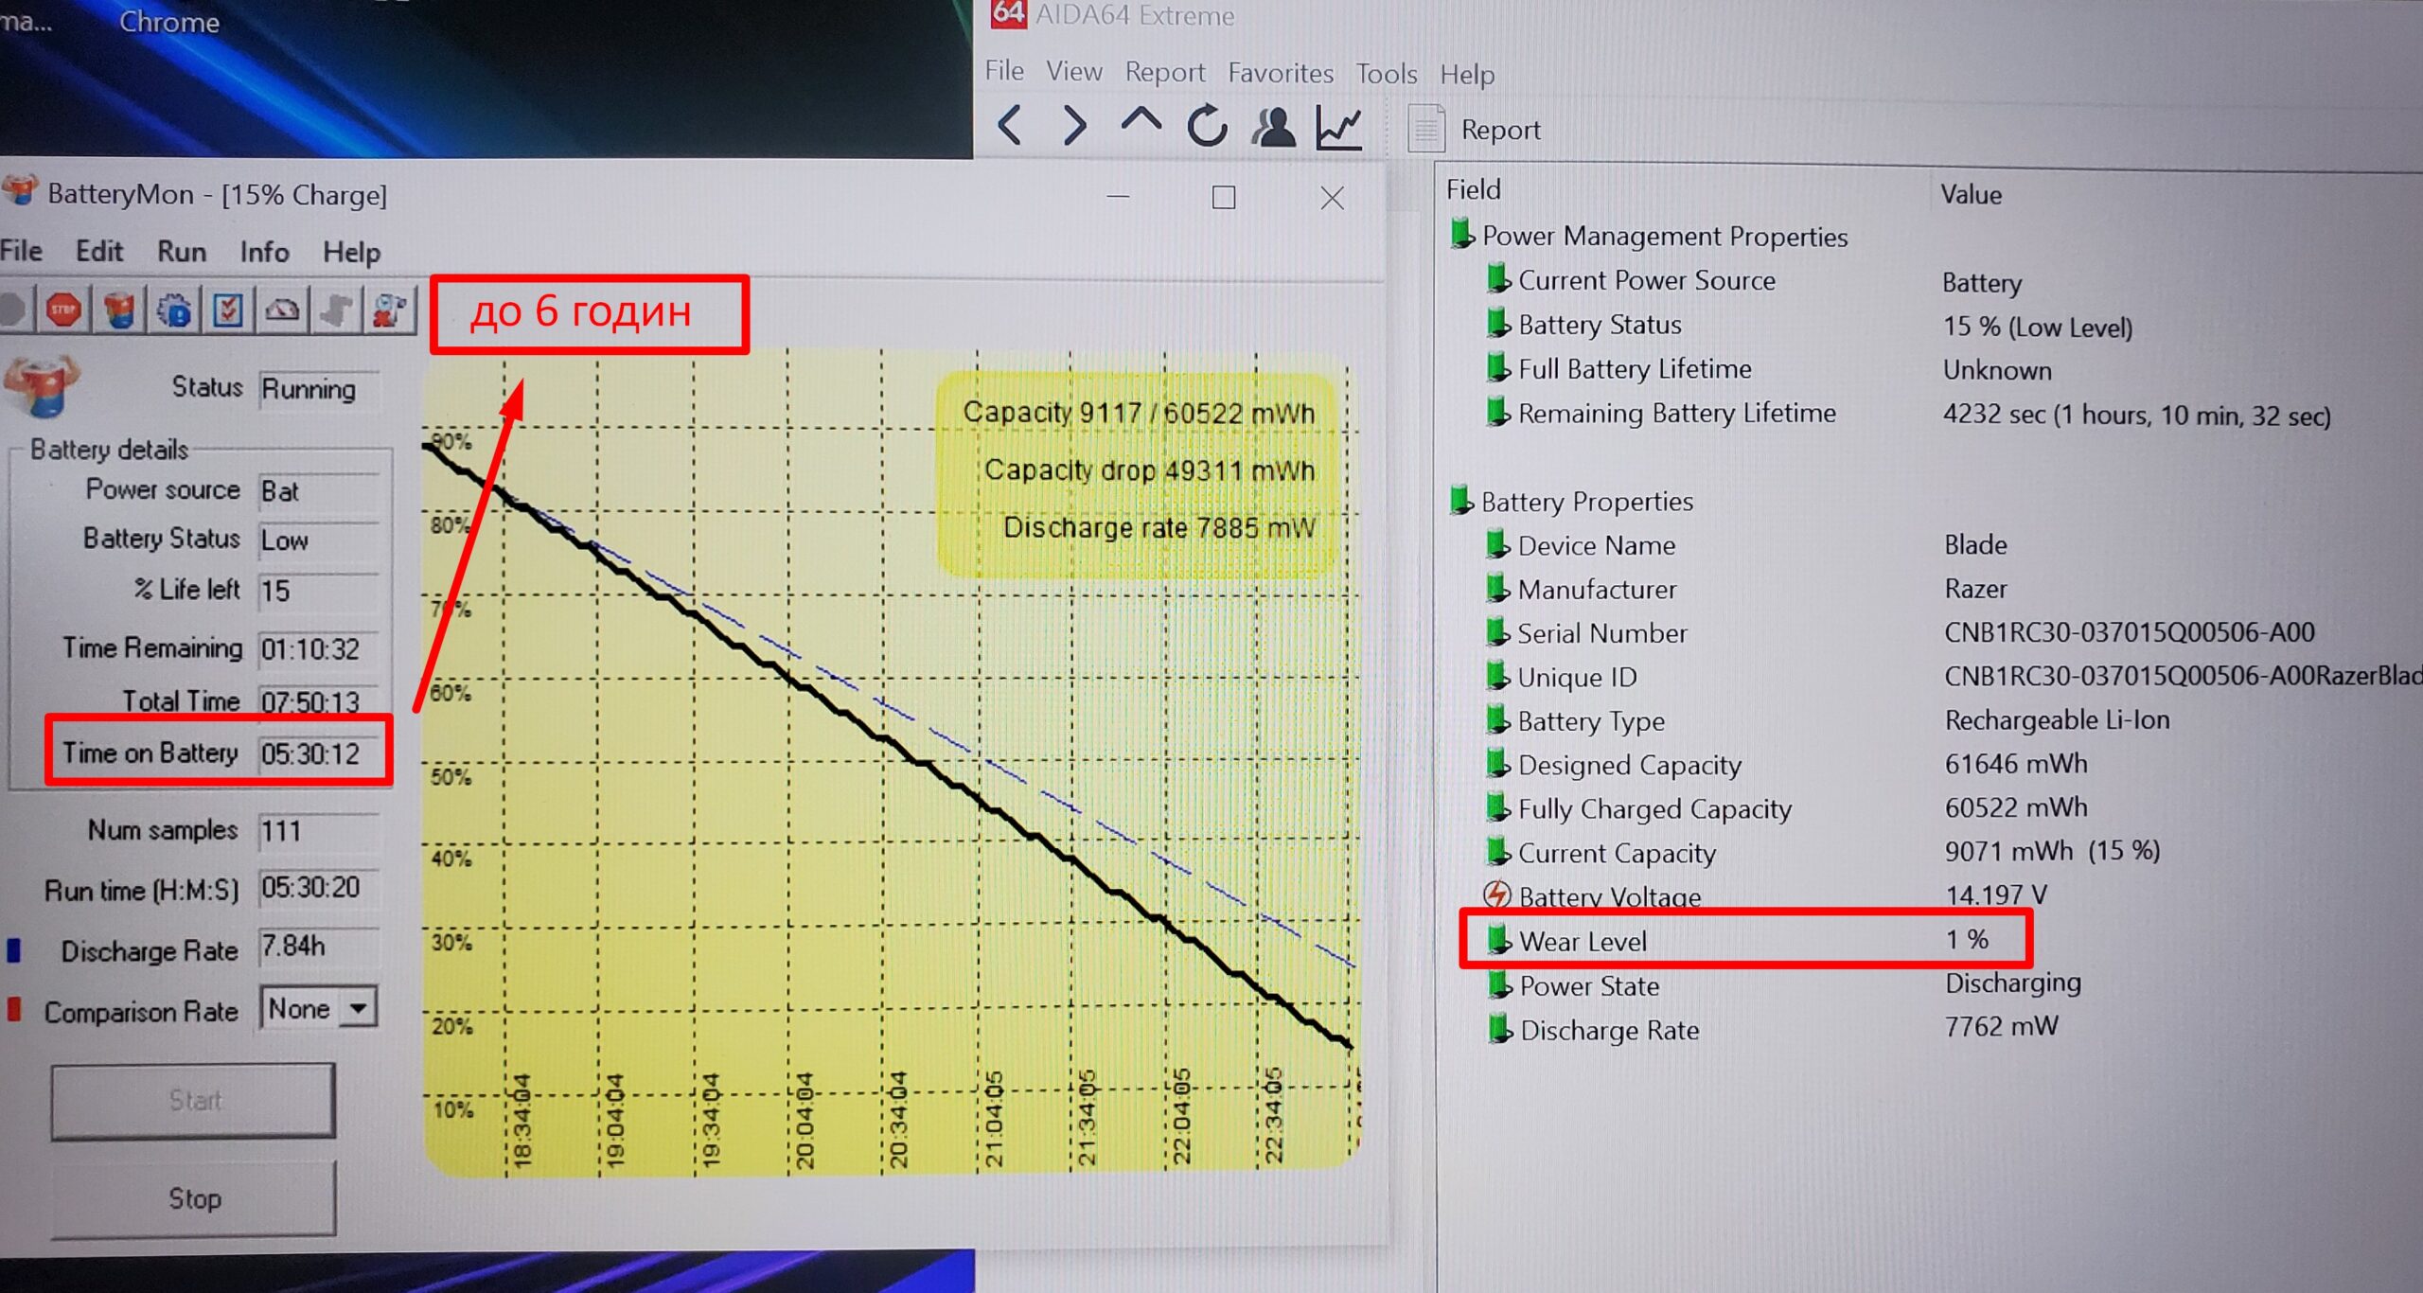
Task: Click the speedometer gauge toolbar icon
Action: point(282,310)
